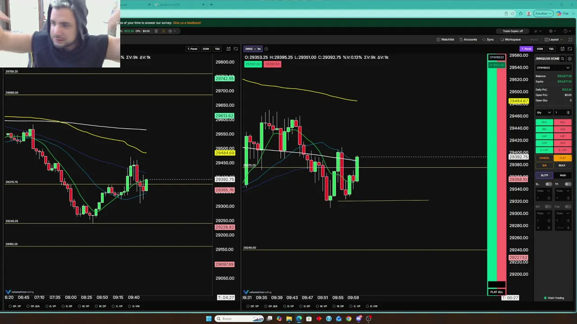Viewport: 577px width, 324px height.
Task: Click the green BUY market button
Action: 545,122
